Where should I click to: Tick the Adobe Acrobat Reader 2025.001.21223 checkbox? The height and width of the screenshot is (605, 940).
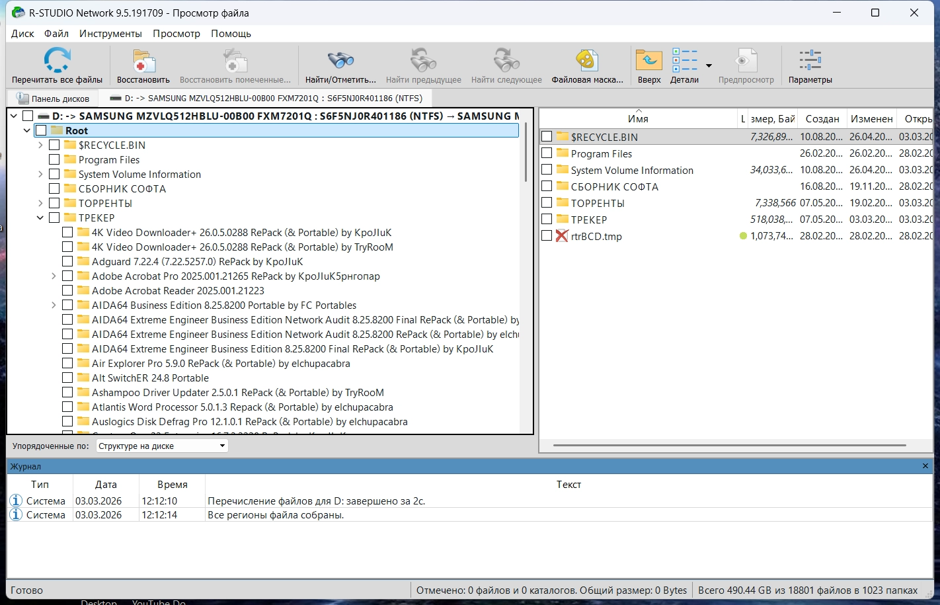[x=67, y=290]
